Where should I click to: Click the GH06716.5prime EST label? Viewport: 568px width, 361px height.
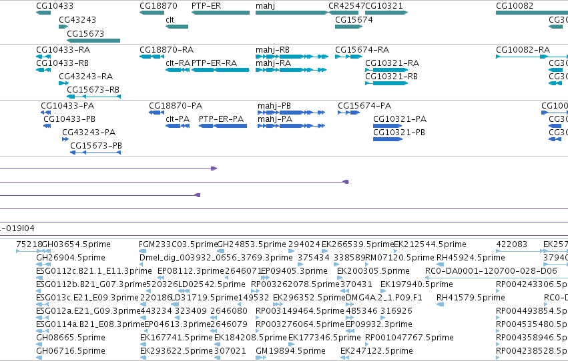(71, 351)
